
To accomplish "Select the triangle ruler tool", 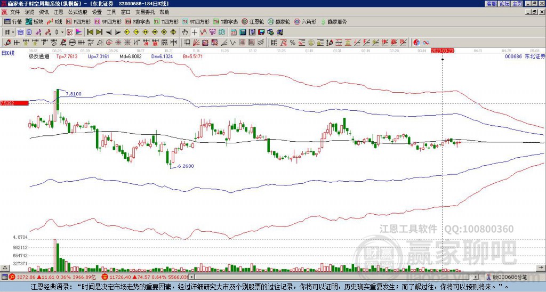I will coord(99,43).
